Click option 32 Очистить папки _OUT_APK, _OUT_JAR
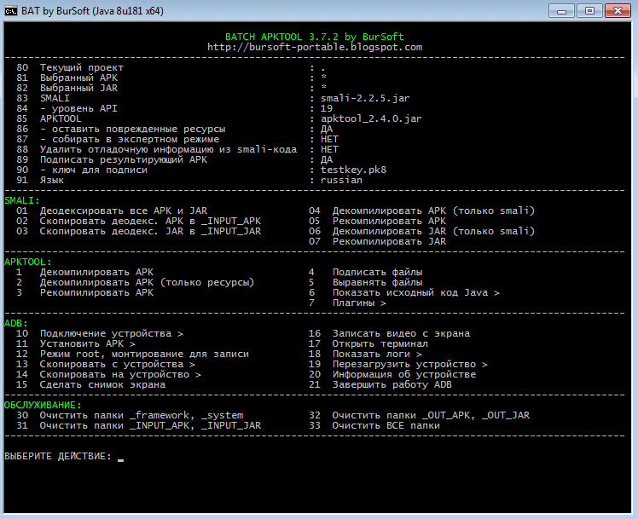Image resolution: width=638 pixels, height=519 pixels. tap(419, 415)
